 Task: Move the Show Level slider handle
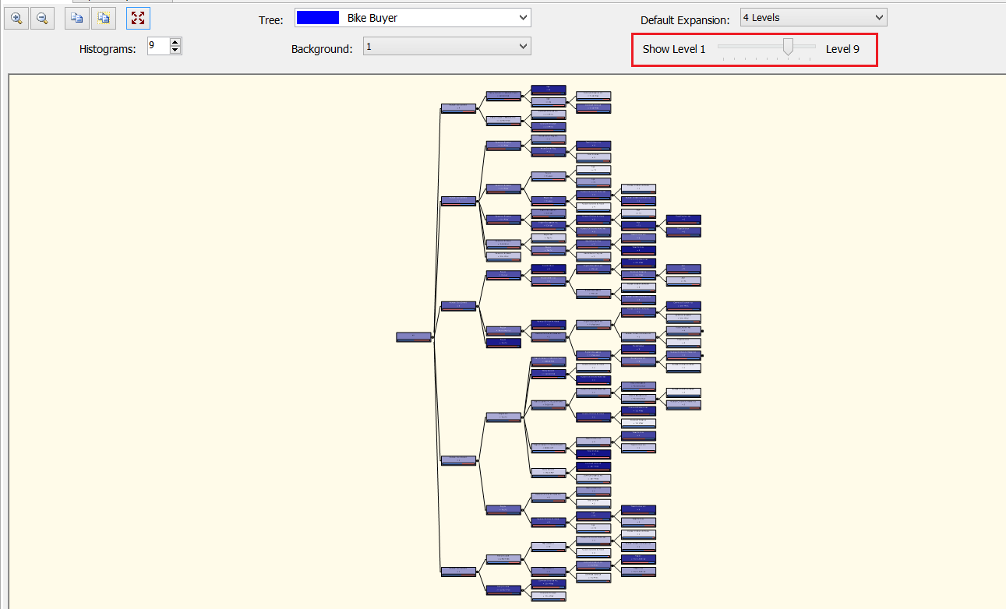[787, 47]
